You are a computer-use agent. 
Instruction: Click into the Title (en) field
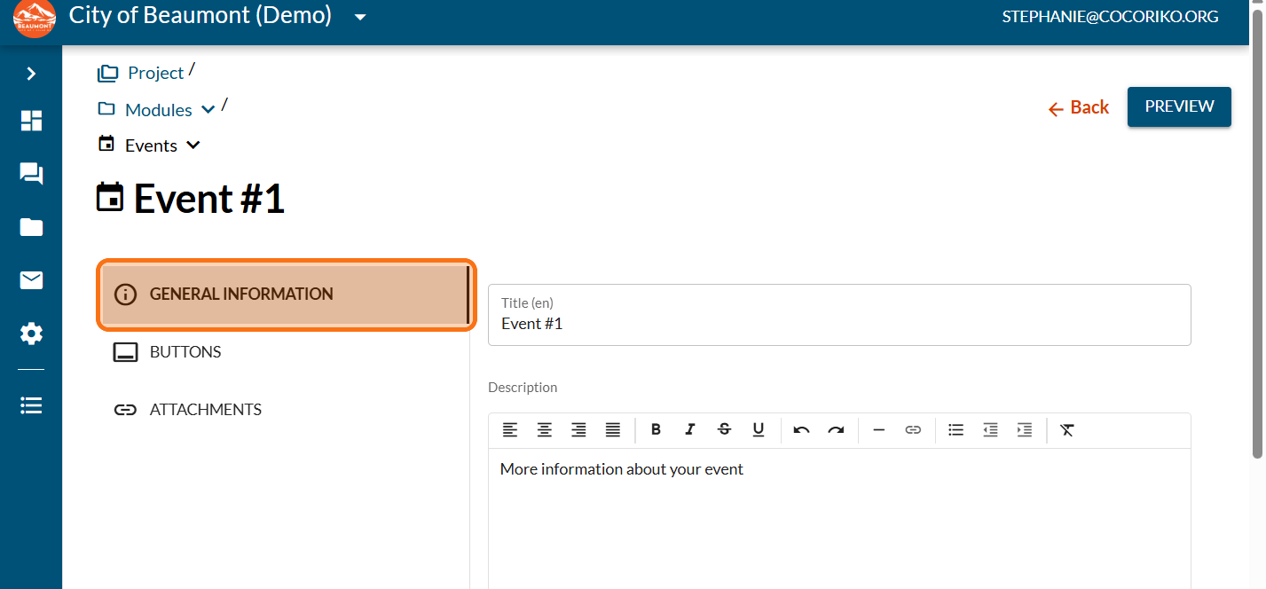coord(838,324)
